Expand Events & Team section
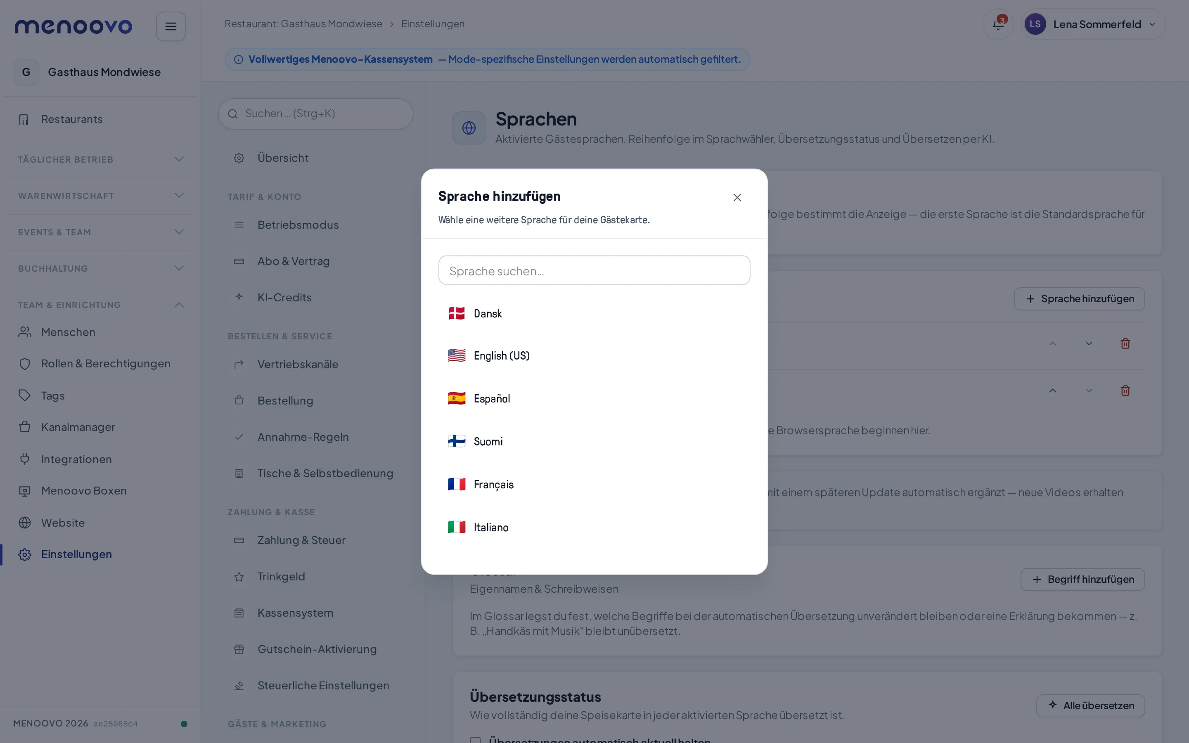The height and width of the screenshot is (743, 1189). [x=101, y=232]
